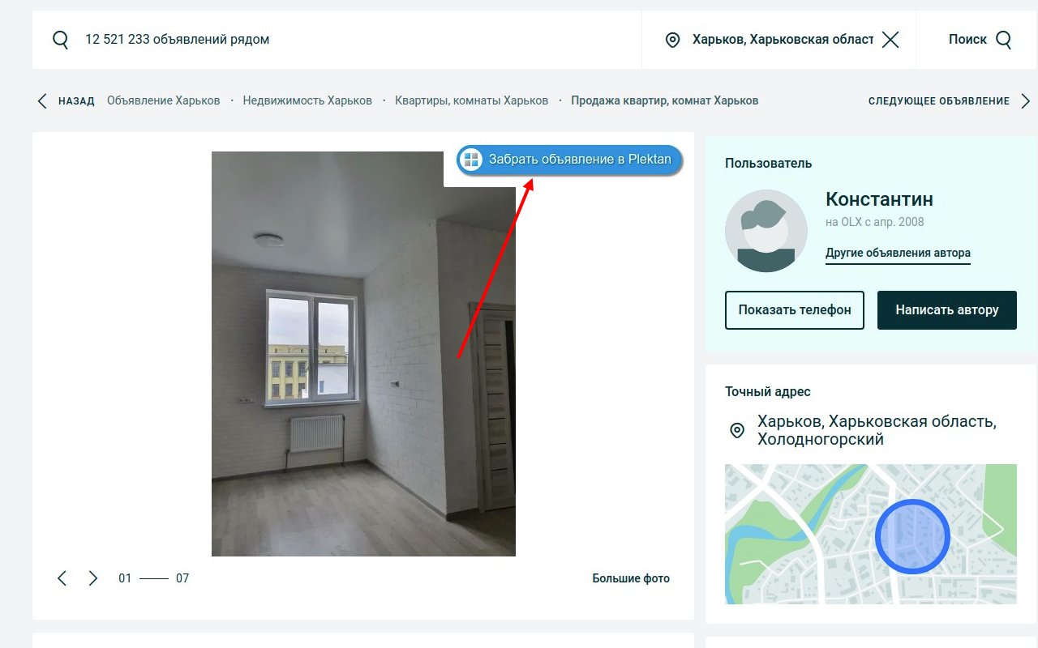The width and height of the screenshot is (1038, 648).
Task: Clear the location field with the X icon
Action: click(x=890, y=38)
